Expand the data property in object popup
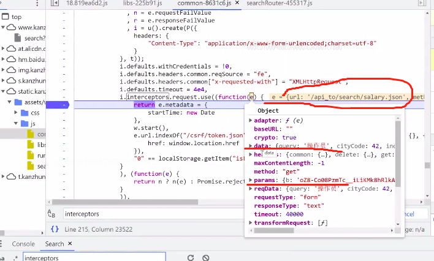This screenshot has height=261, width=434. point(251,146)
